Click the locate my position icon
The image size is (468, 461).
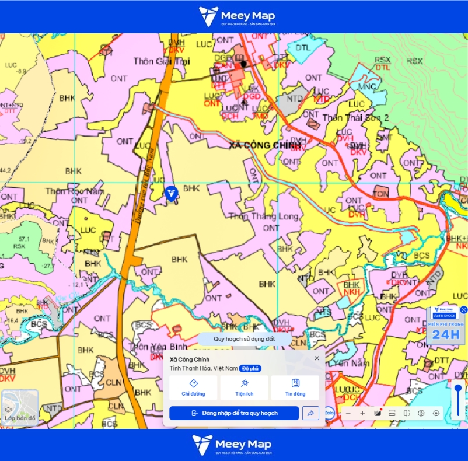click(x=436, y=413)
